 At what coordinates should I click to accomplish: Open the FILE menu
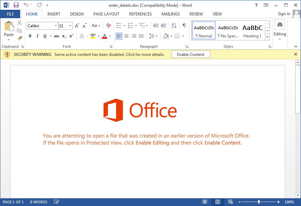pyautogui.click(x=10, y=14)
